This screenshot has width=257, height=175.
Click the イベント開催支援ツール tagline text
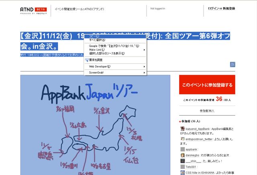pyautogui.click(x=80, y=9)
